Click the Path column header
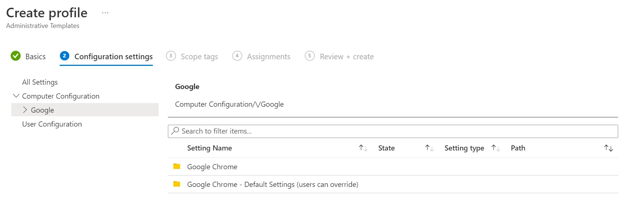The image size is (627, 202). tap(518, 148)
